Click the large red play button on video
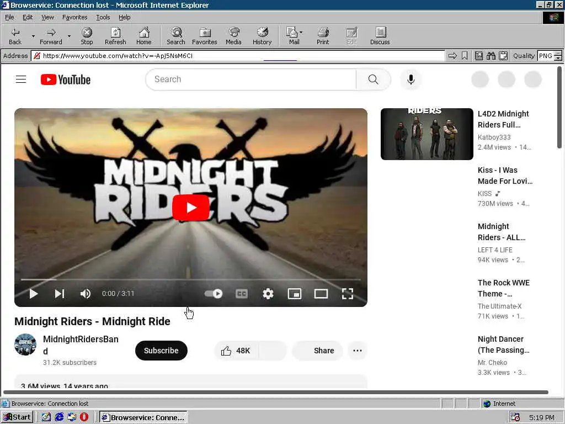Screen dimensions: 565x424 click(191, 208)
